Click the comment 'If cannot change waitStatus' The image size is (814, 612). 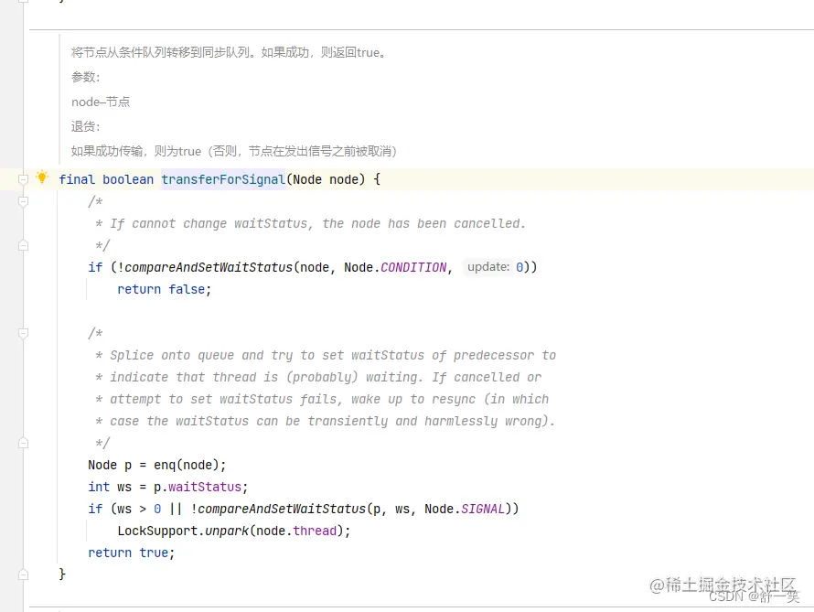310,224
